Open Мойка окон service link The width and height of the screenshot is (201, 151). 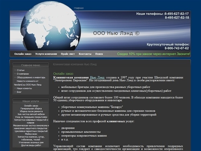(x=31, y=134)
